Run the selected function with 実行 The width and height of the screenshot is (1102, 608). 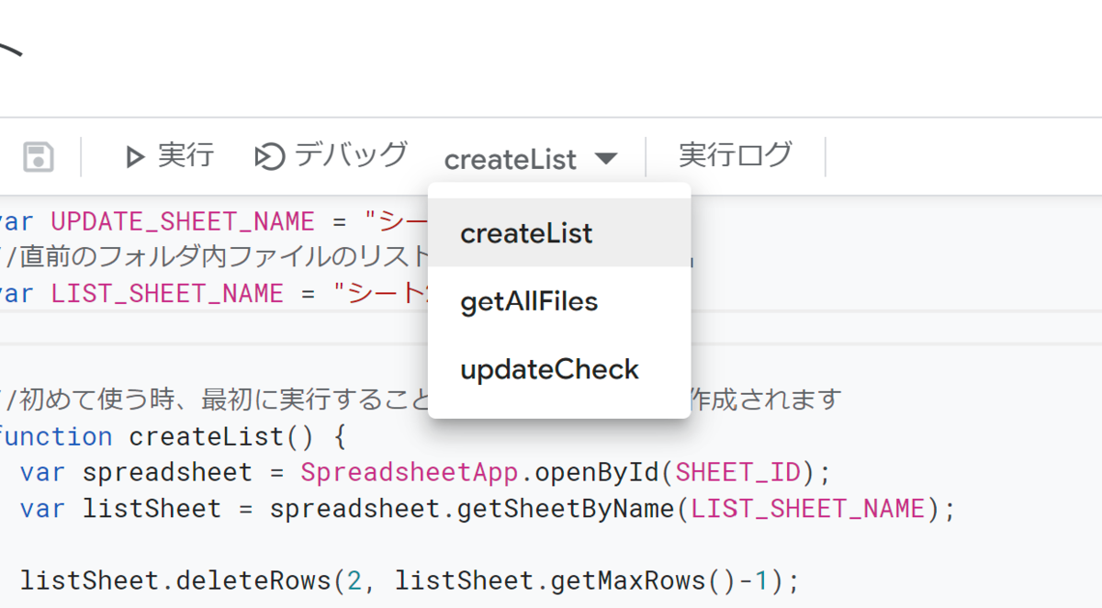coord(169,156)
